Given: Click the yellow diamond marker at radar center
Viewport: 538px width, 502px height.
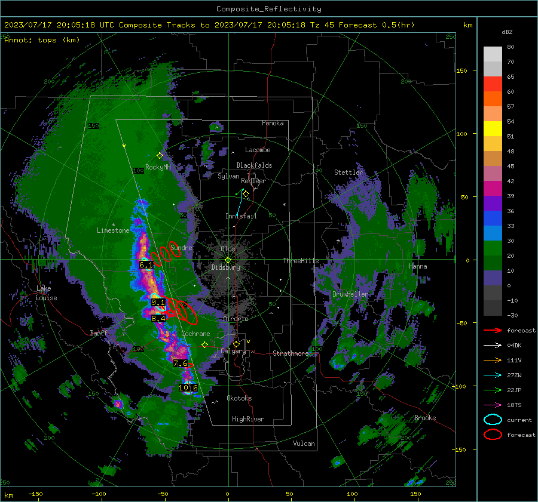Looking at the screenshot, I should [228, 260].
